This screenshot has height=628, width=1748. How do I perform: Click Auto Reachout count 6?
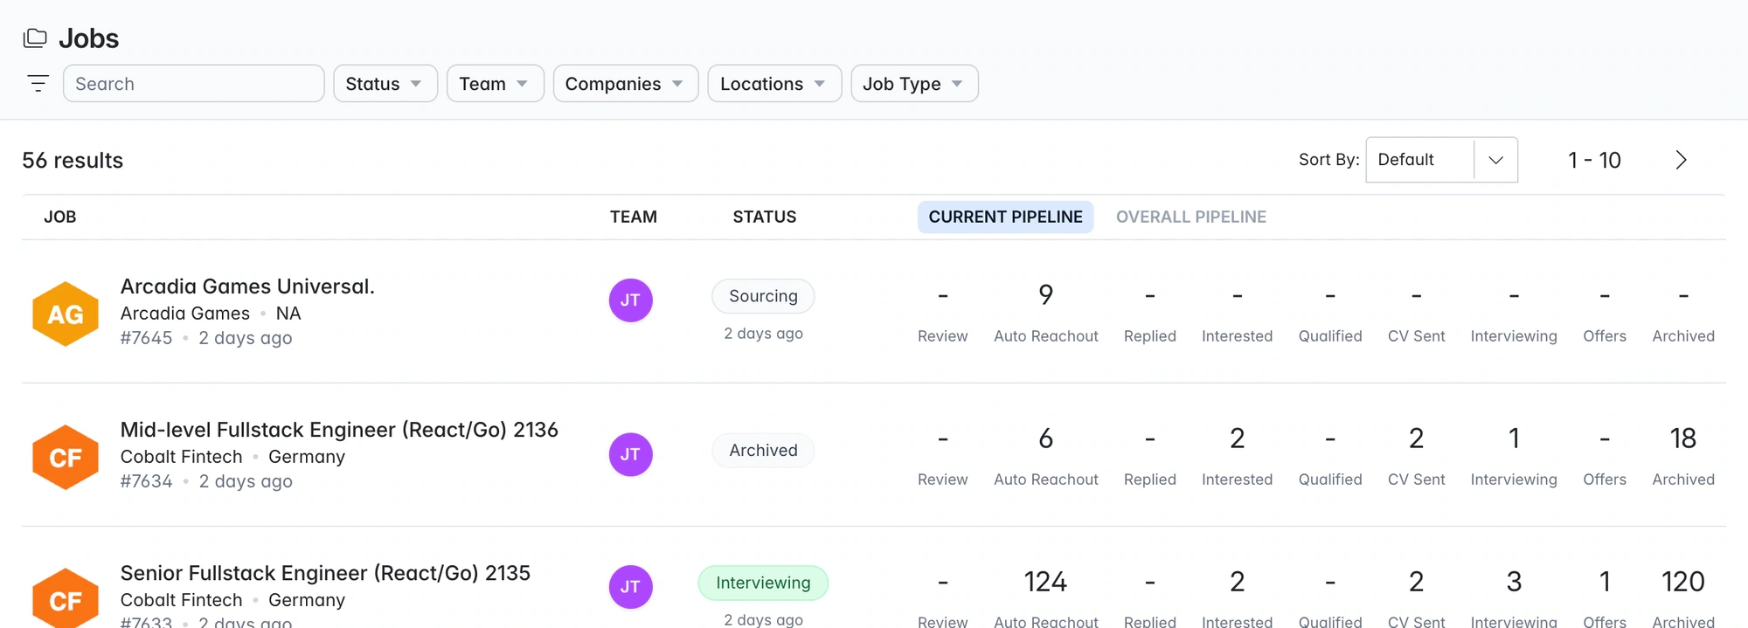[x=1045, y=438]
